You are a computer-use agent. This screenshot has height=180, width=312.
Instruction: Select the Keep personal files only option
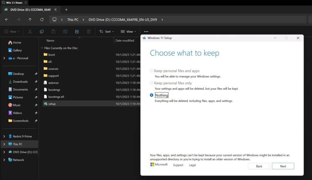[x=151, y=83]
